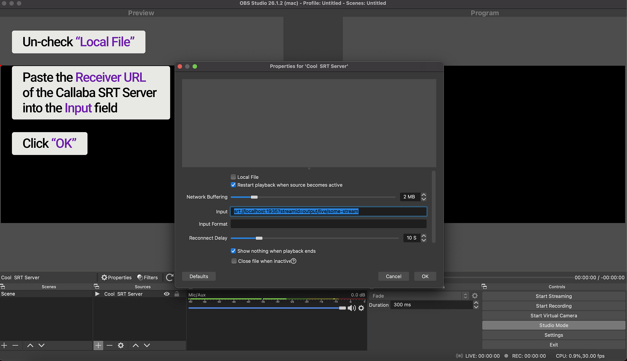Image resolution: width=627 pixels, height=361 pixels.
Task: Click OK in the Properties dialog
Action: tap(425, 276)
